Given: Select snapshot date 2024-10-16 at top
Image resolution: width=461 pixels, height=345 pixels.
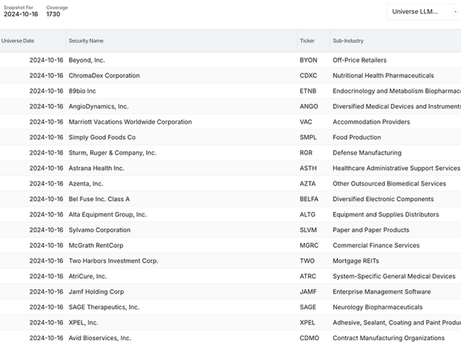Looking at the screenshot, I should point(21,14).
